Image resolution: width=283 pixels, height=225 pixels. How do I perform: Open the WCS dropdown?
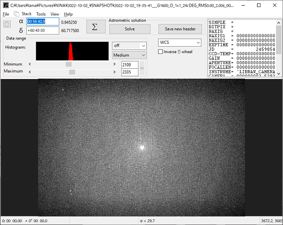[x=180, y=42]
